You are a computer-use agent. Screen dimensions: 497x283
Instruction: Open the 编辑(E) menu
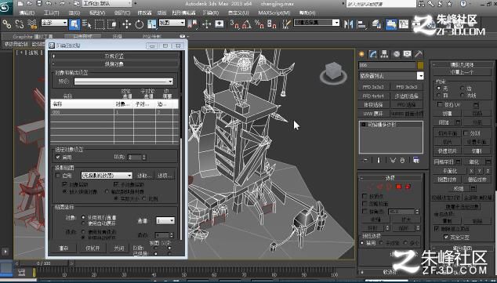[x=27, y=13]
